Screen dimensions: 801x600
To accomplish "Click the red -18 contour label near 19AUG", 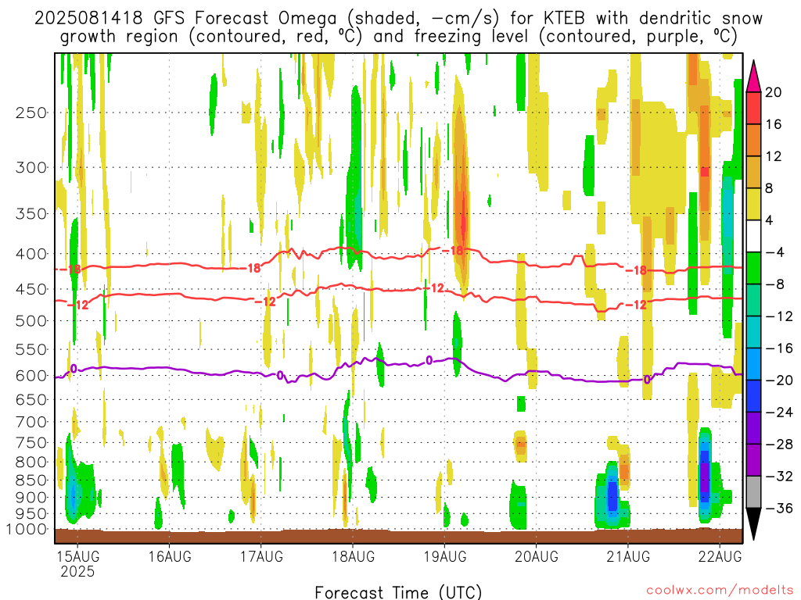I will [x=452, y=251].
